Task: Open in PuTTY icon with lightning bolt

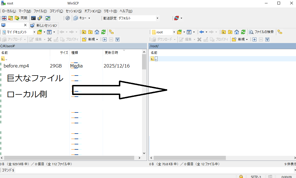Action: [x=40, y=18]
